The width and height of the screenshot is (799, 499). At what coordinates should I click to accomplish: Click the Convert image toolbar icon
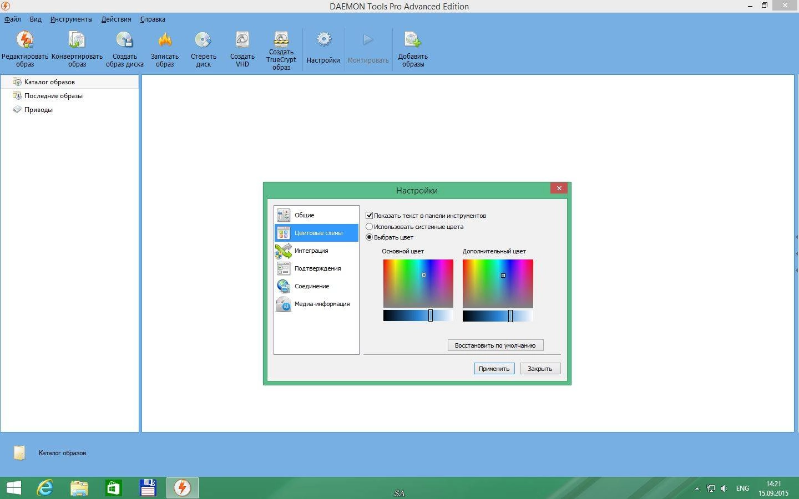click(x=77, y=40)
